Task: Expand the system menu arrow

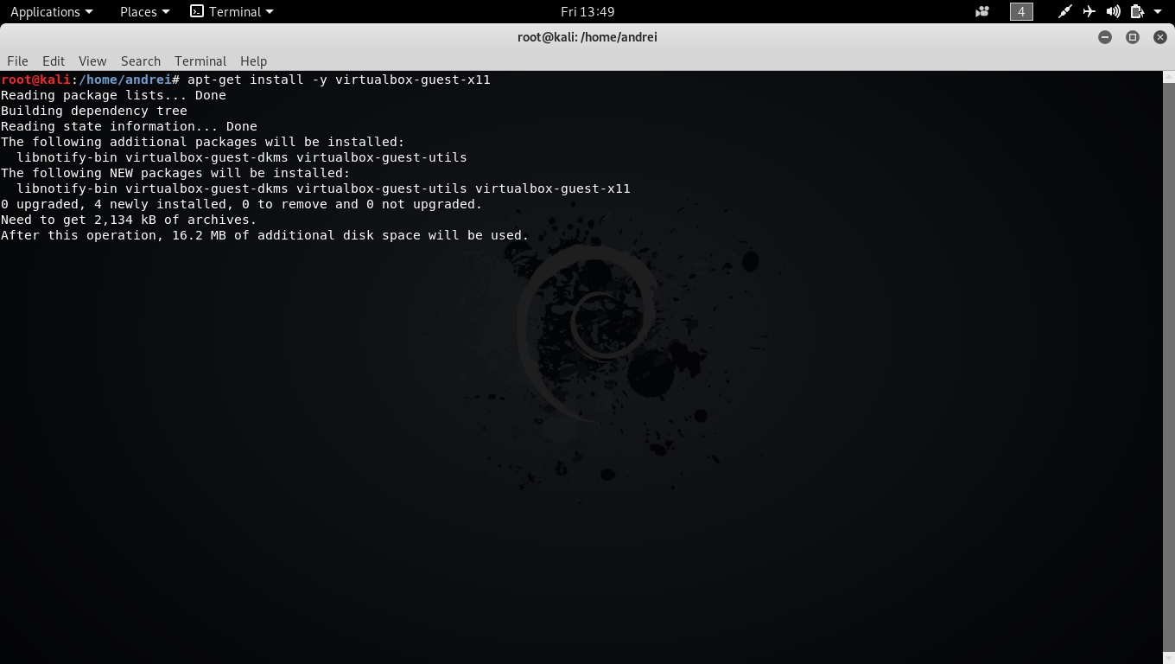Action: coord(1158,11)
